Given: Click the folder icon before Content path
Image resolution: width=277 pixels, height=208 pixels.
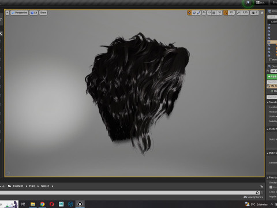Looking at the screenshot, I should [x=9, y=186].
